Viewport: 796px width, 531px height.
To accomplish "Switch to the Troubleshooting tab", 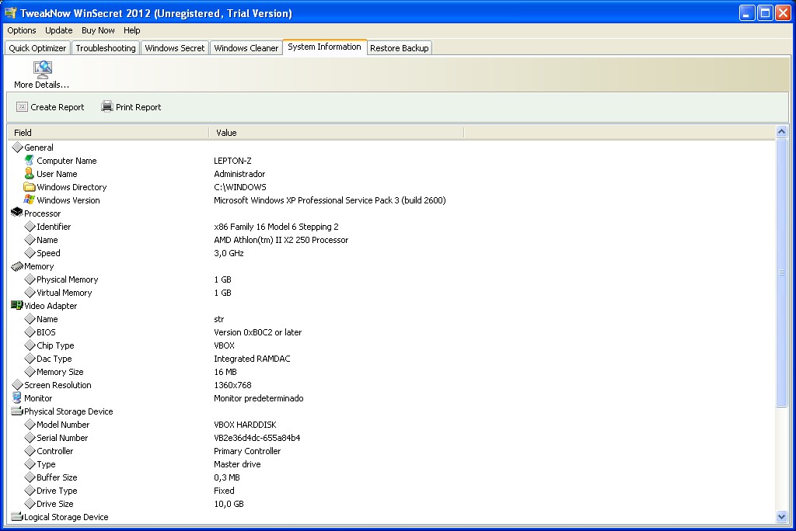I will [x=106, y=47].
